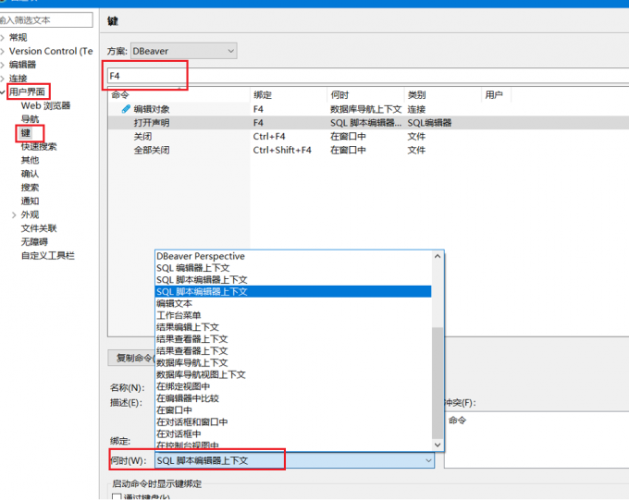Screen dimensions: 629x500
Task: Click the scrollbar thumb in the context list
Action: 438,383
